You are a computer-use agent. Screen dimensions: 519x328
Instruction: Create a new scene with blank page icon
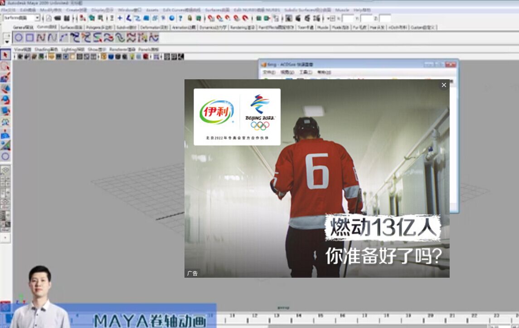pyautogui.click(x=49, y=18)
